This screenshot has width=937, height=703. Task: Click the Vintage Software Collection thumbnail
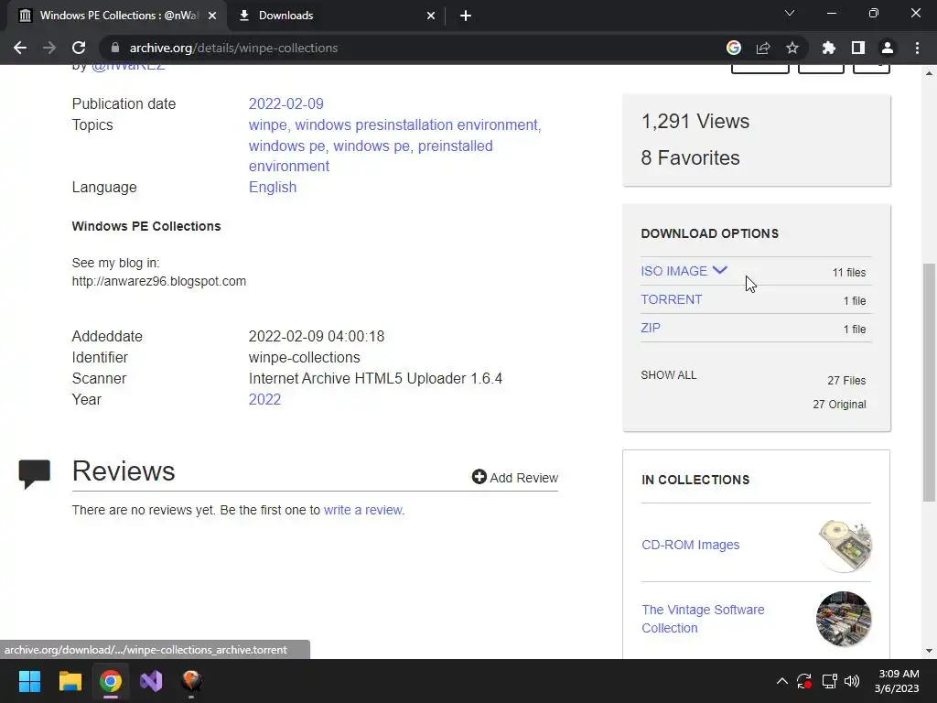pos(844,619)
